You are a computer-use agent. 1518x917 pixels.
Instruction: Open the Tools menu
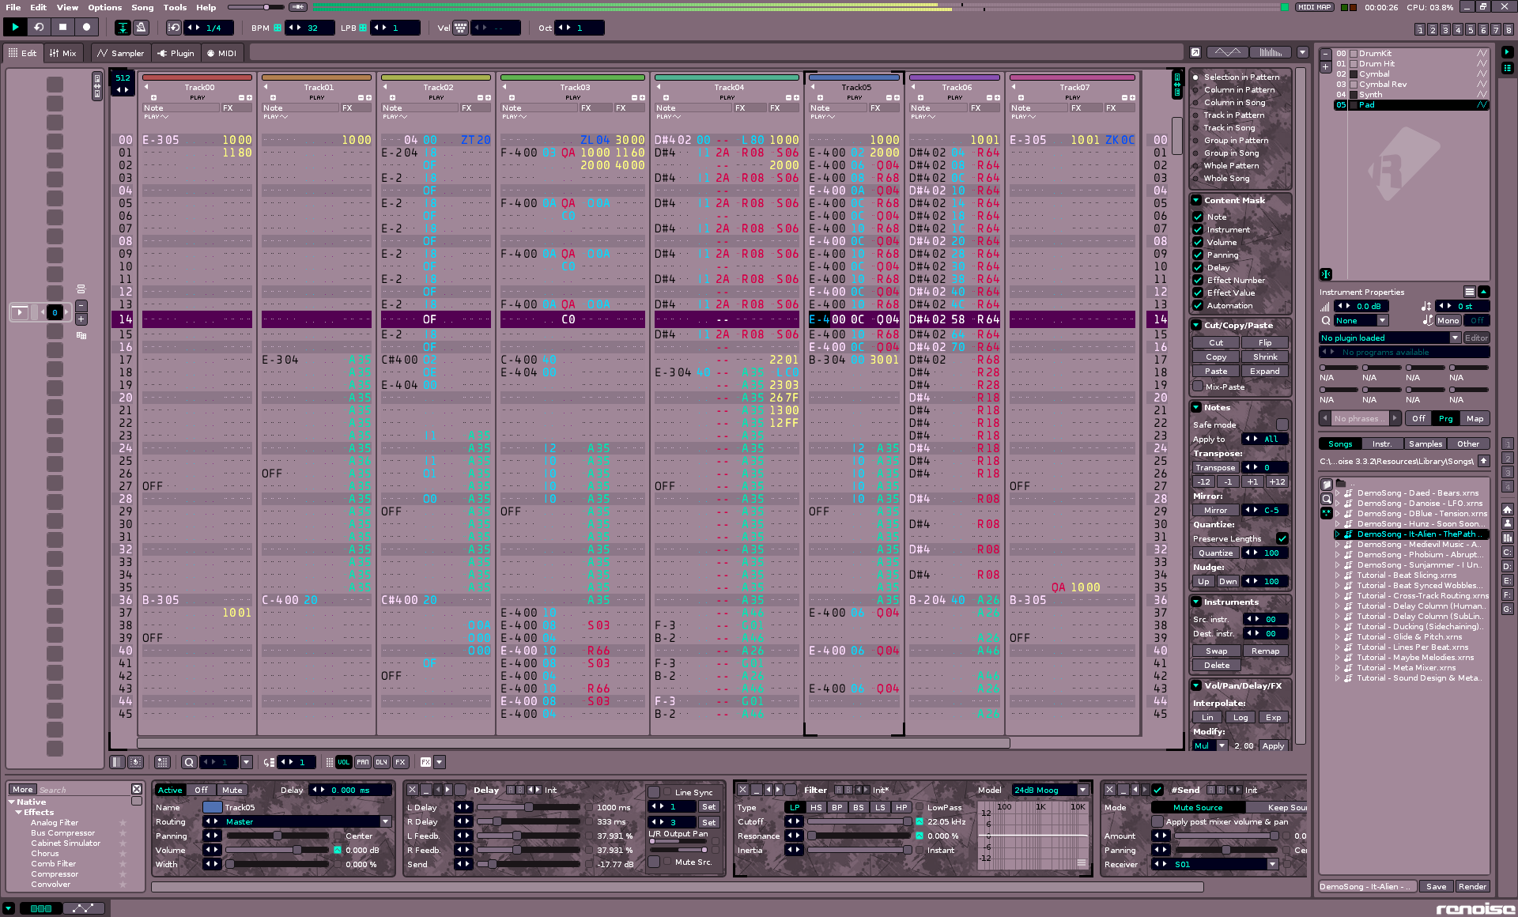[175, 7]
